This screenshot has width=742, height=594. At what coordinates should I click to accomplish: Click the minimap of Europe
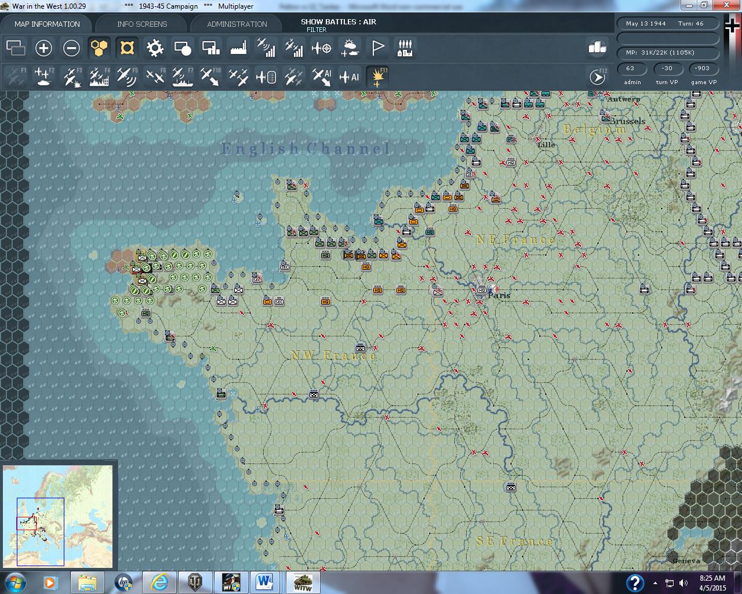point(58,516)
